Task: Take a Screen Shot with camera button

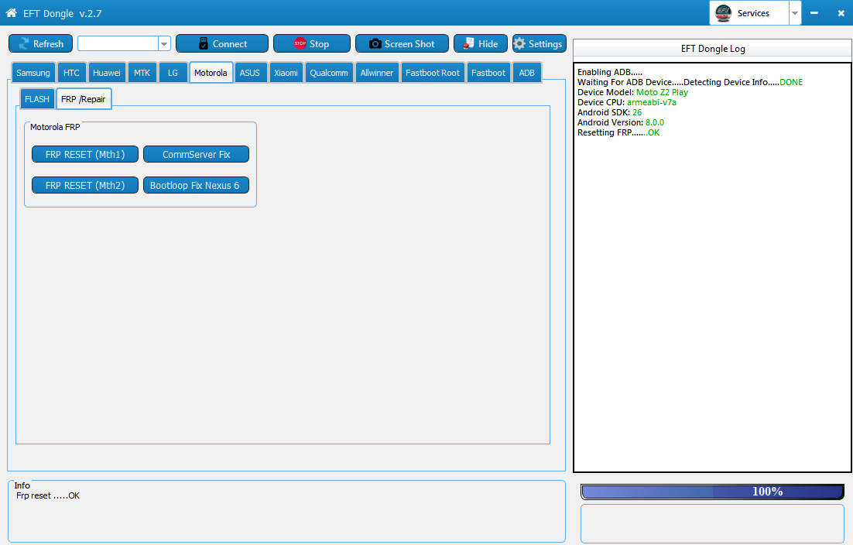Action: tap(402, 43)
